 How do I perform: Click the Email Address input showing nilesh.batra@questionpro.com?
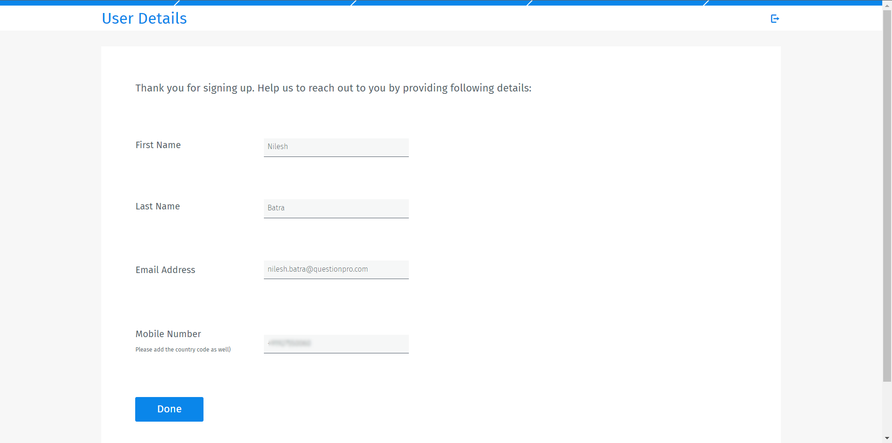[x=336, y=270]
